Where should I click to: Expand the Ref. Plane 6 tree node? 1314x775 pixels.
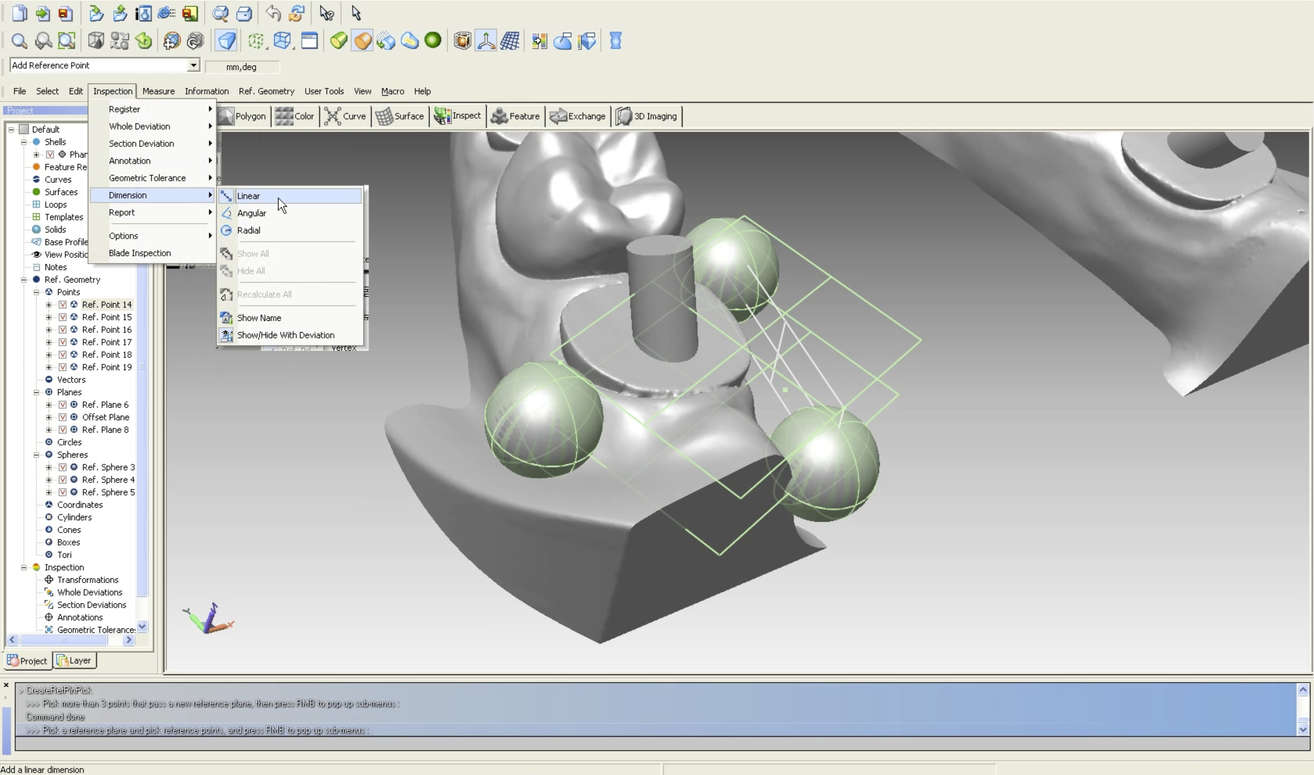tap(49, 405)
